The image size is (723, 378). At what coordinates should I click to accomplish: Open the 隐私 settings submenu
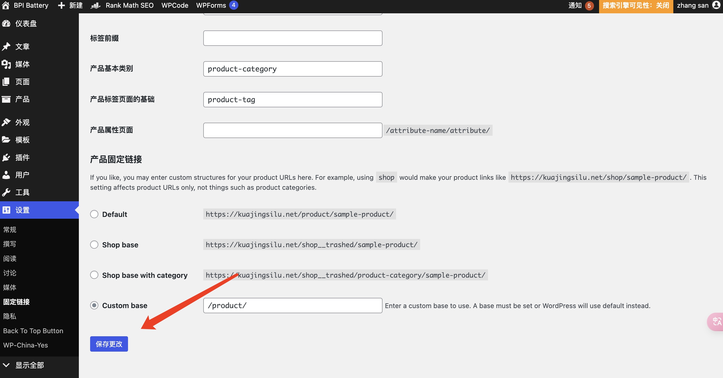(10, 316)
